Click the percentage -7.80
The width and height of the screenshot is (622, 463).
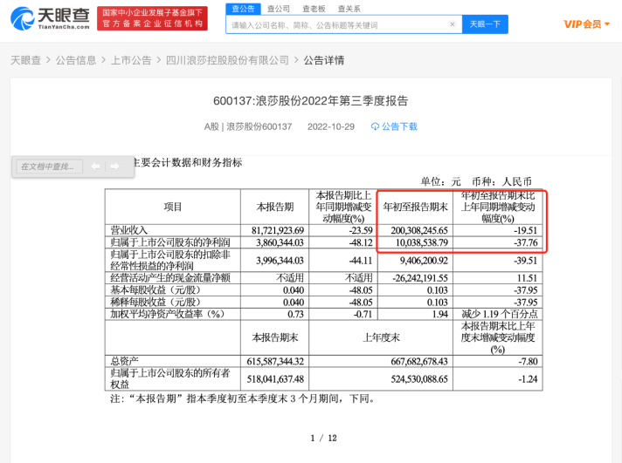pos(528,361)
